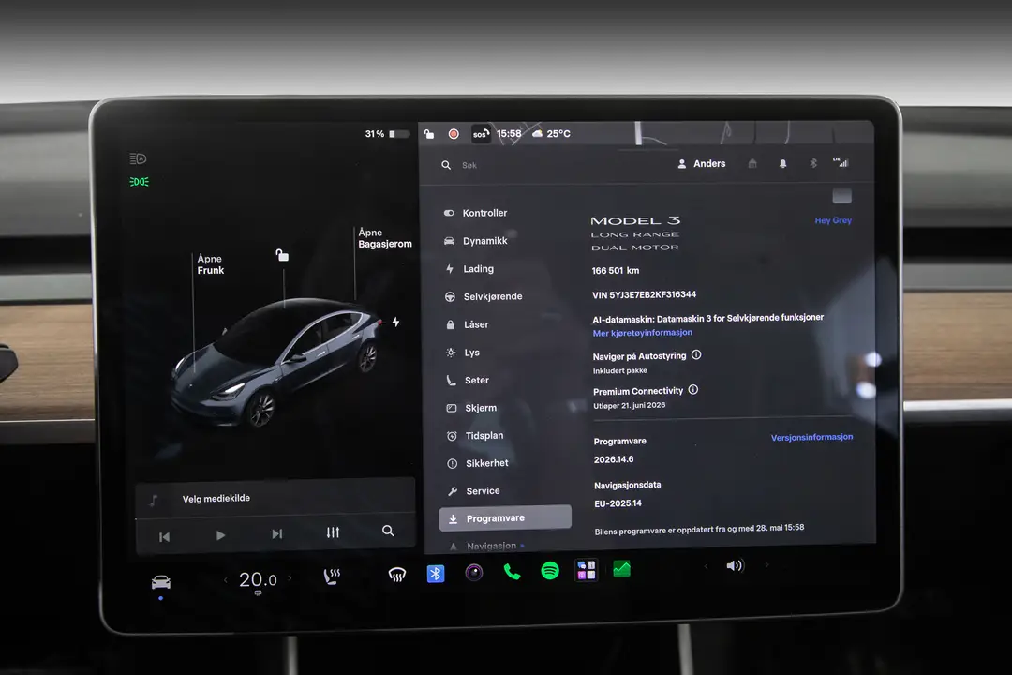Tap the Hey Grey car name link
1012x675 pixels.
(x=833, y=220)
